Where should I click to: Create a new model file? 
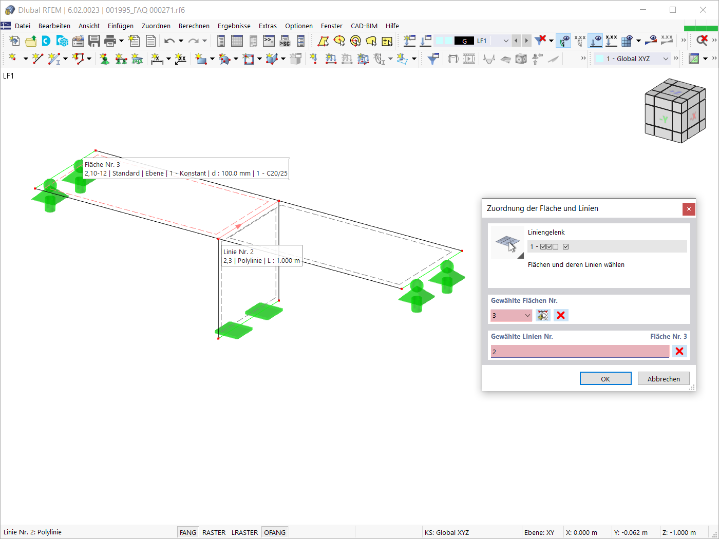click(x=14, y=41)
